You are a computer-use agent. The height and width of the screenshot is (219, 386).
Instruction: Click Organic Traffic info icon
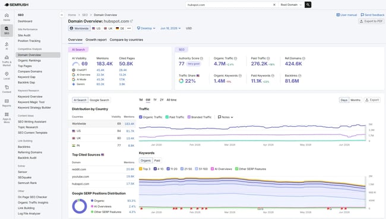(235, 59)
